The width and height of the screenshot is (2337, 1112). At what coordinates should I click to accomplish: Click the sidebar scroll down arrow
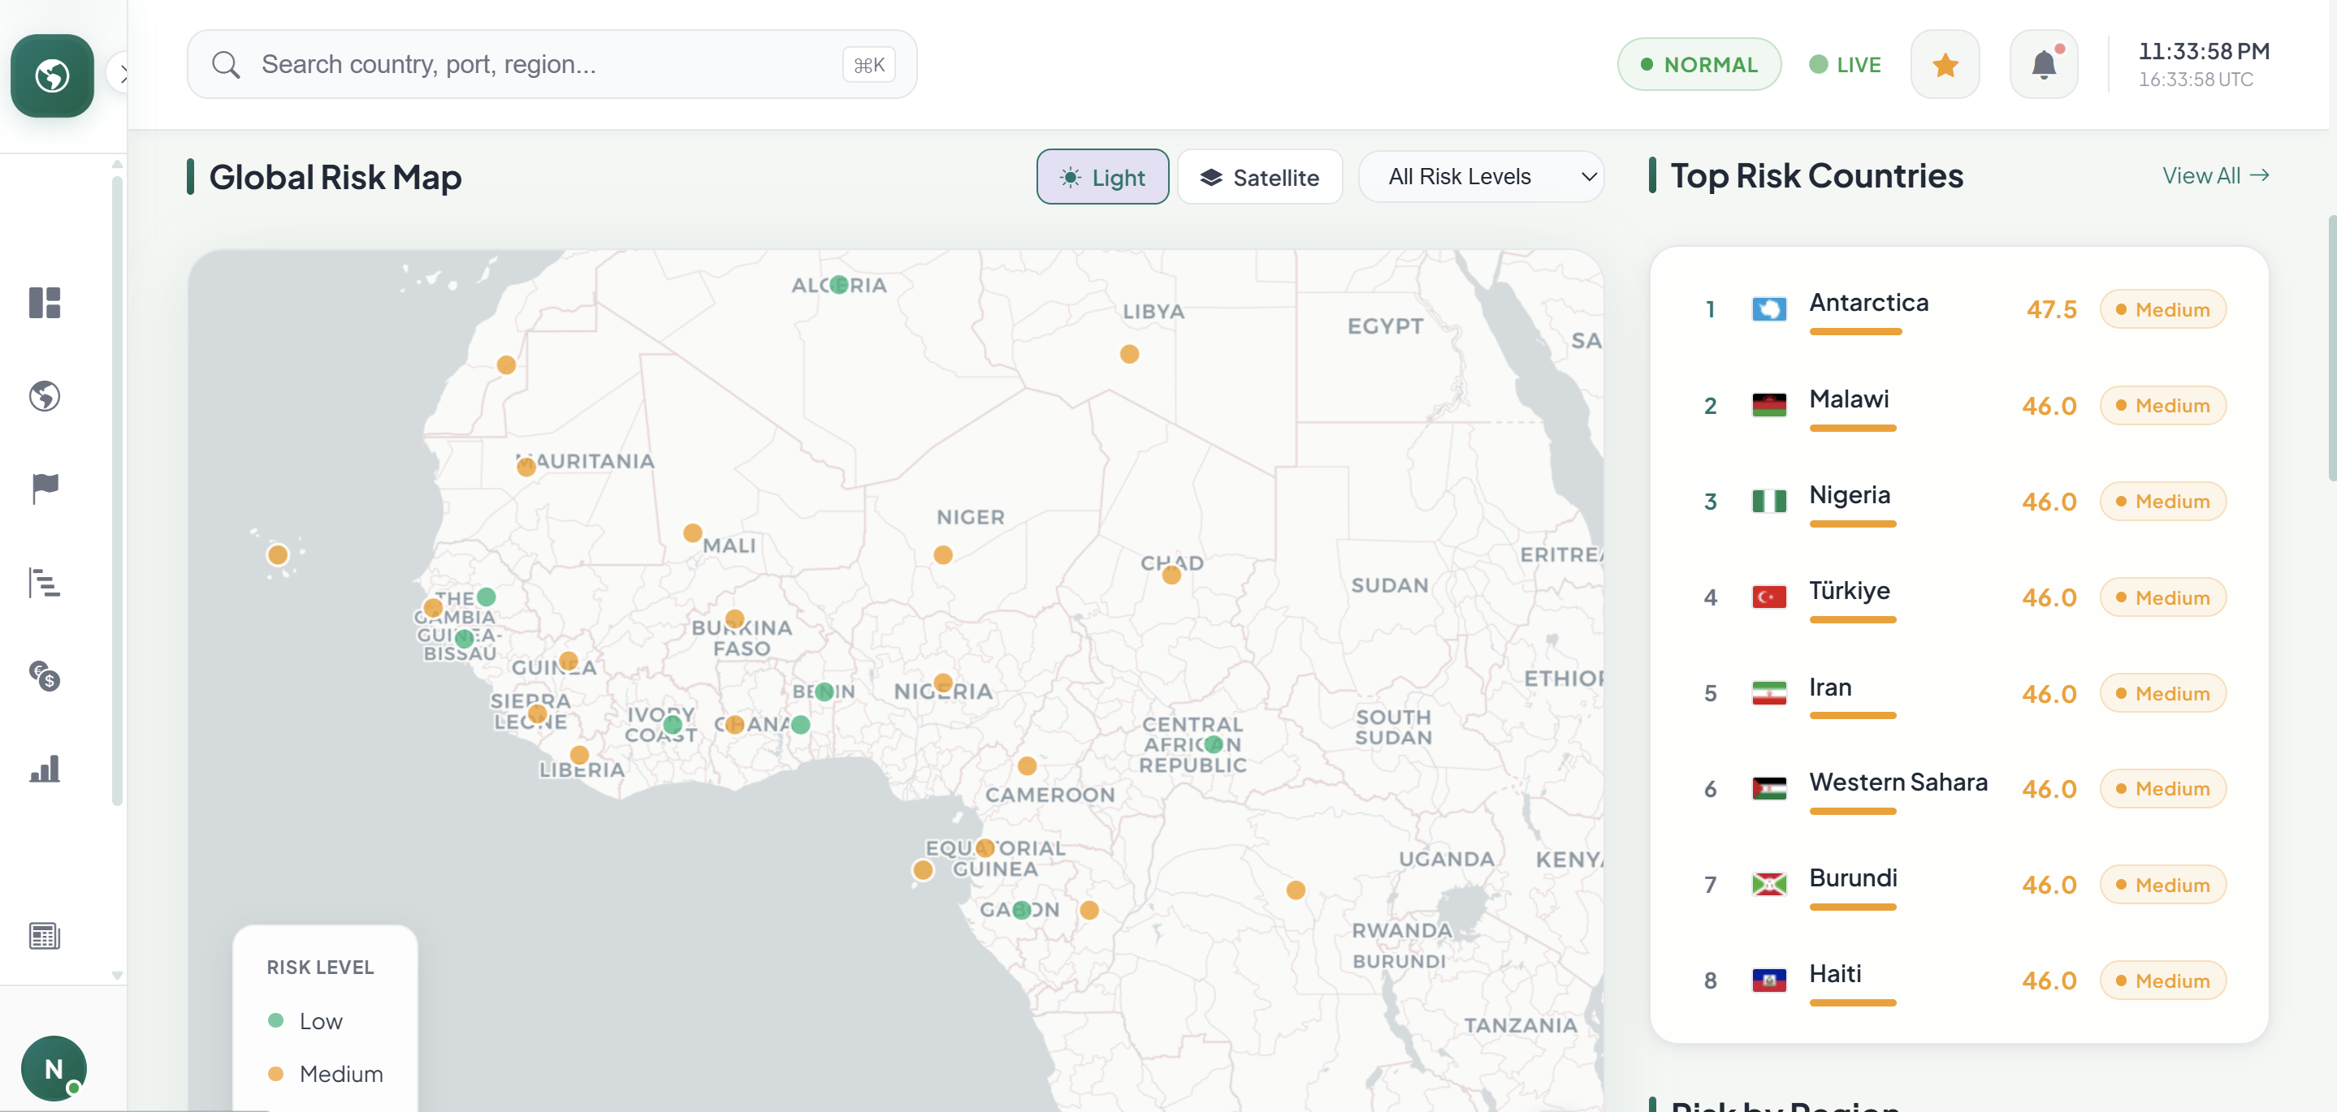[x=117, y=975]
